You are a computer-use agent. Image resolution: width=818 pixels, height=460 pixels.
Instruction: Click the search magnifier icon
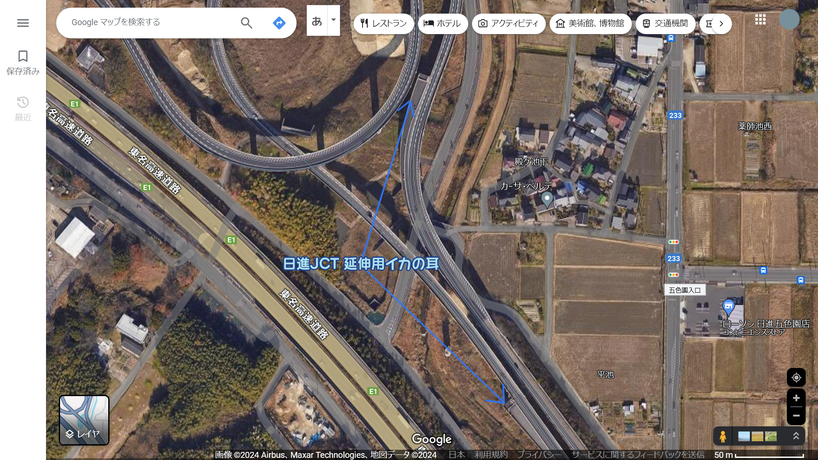(x=247, y=23)
